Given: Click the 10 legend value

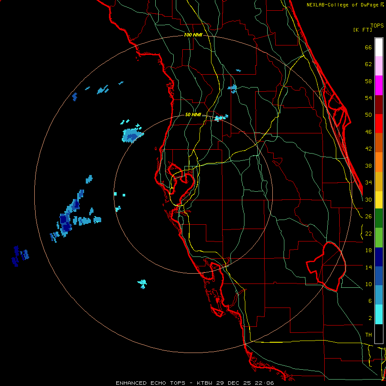Looking at the screenshot, I should [368, 284].
